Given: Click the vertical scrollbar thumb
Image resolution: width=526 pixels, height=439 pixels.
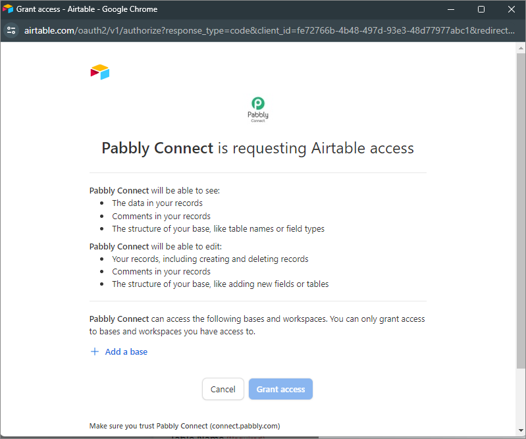Looking at the screenshot, I should point(521,210).
